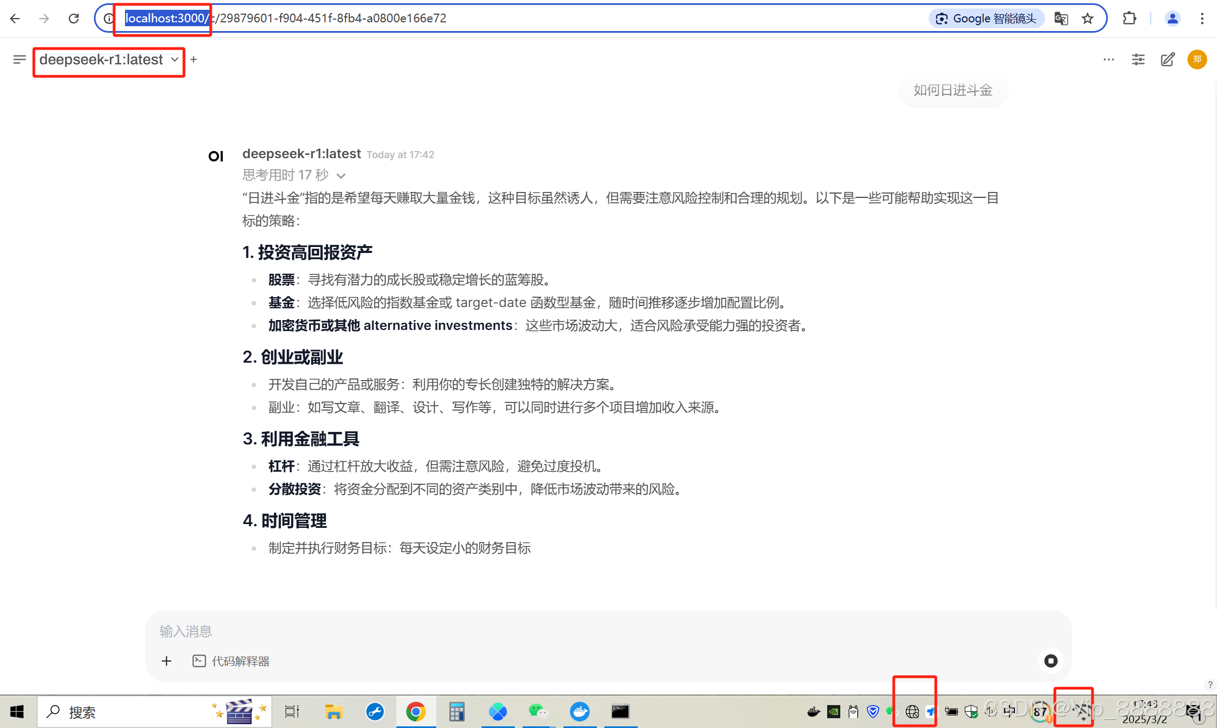Add another model with plus
Viewport: 1217px width, 728px height.
click(x=193, y=59)
